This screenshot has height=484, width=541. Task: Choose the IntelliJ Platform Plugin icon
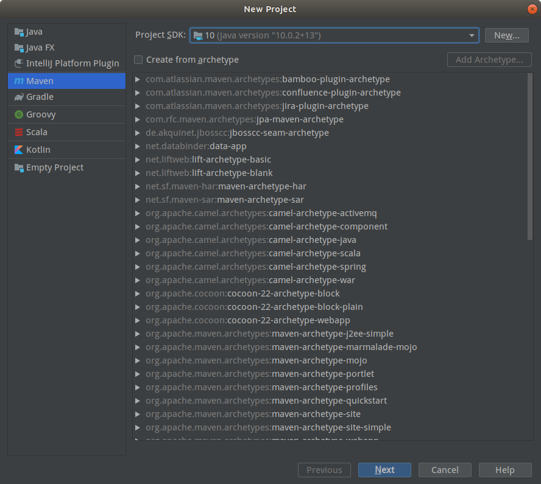[x=19, y=63]
